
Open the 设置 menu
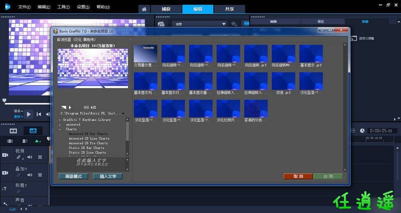tap(83, 7)
